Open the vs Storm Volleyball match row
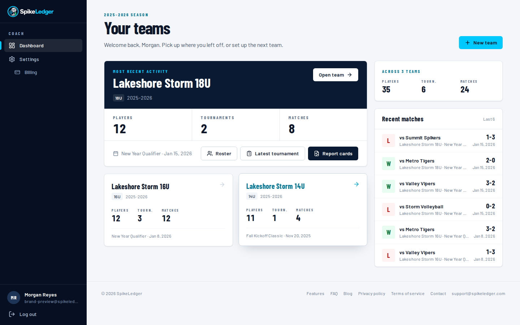Viewport: 520px width, 325px height. pyautogui.click(x=438, y=210)
